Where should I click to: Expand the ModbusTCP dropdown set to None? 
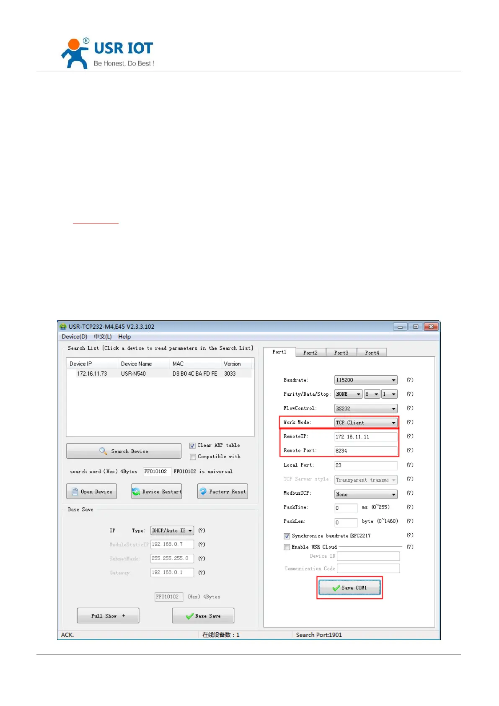[366, 494]
